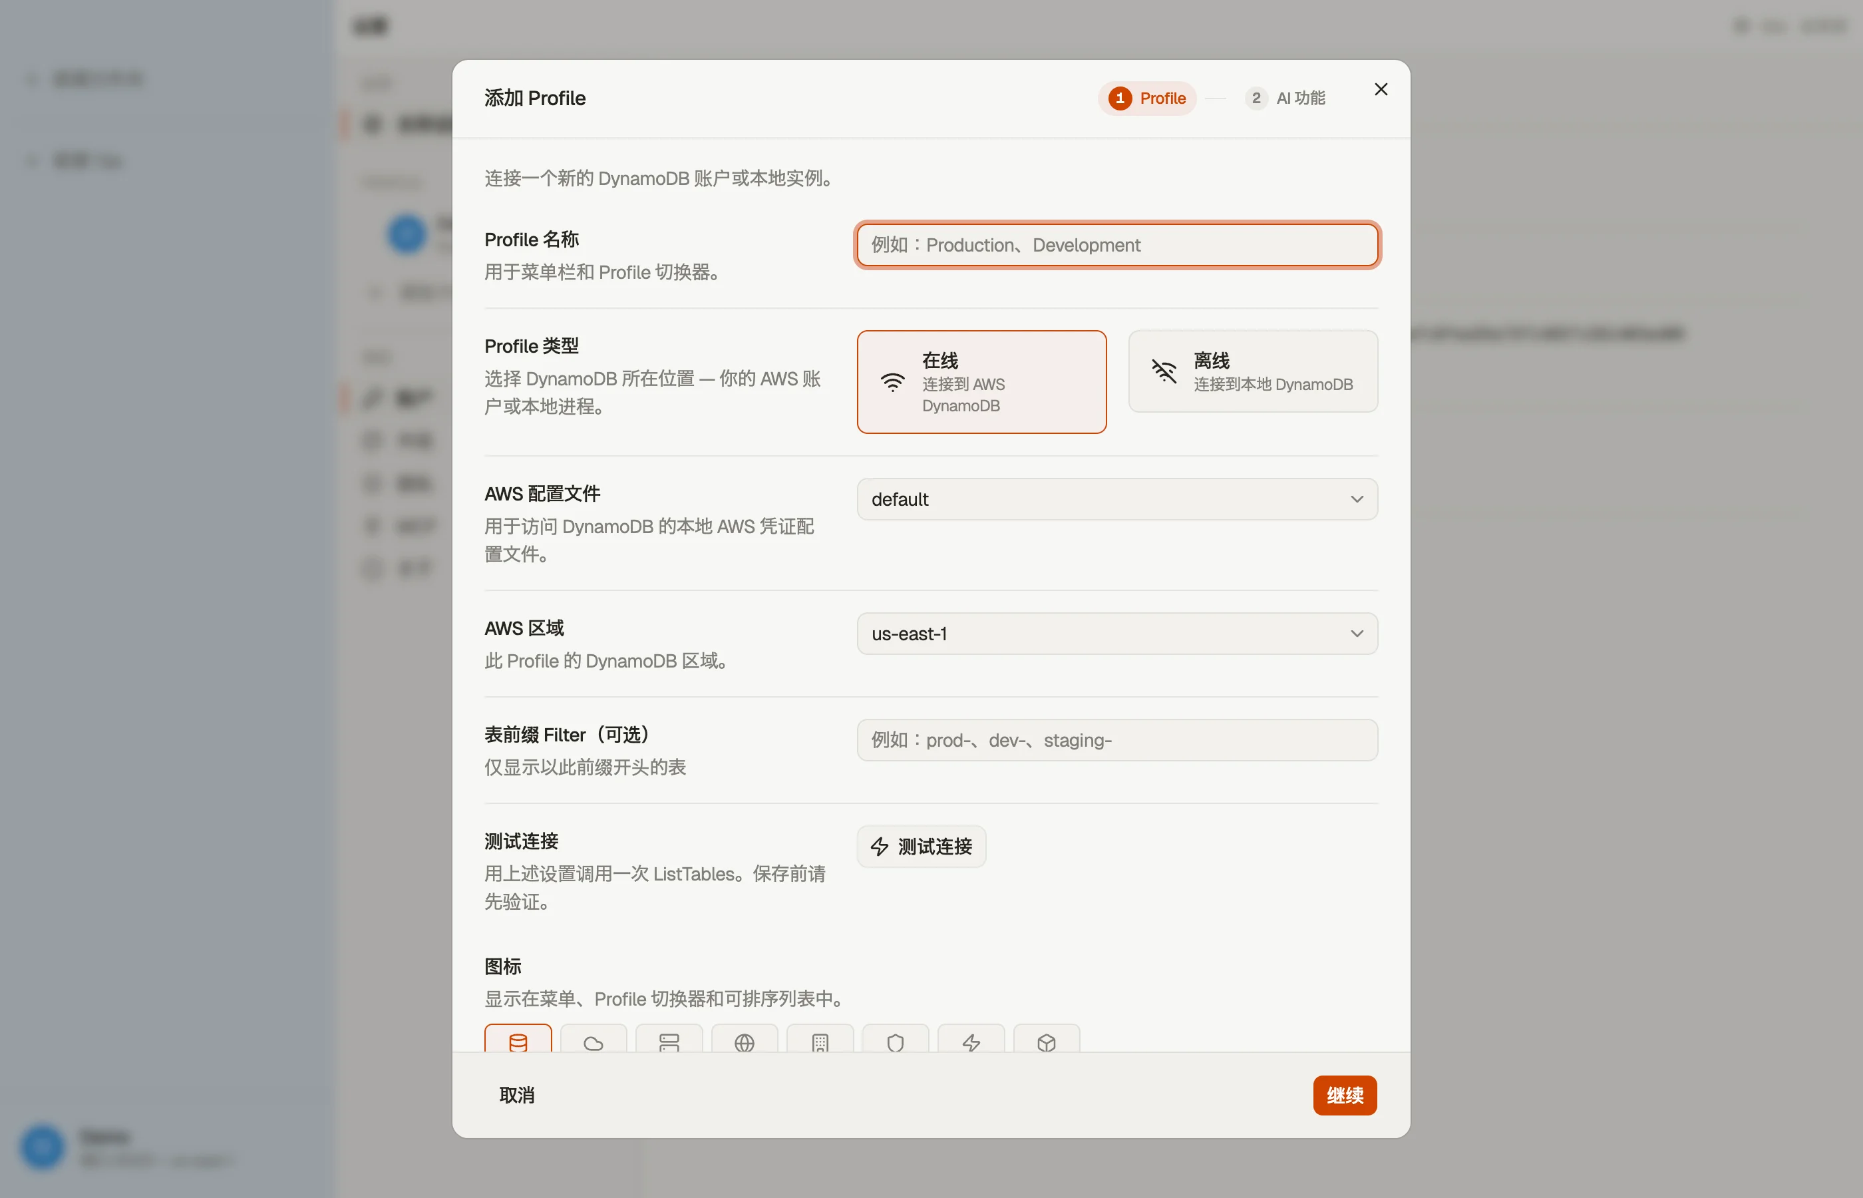
Task: Select the 离线 local DynamoDB option
Action: 1253,371
